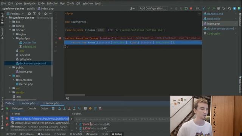The height and width of the screenshot is (136, 242).
Task: Open the Navigate menu
Action: (x=30, y=3)
